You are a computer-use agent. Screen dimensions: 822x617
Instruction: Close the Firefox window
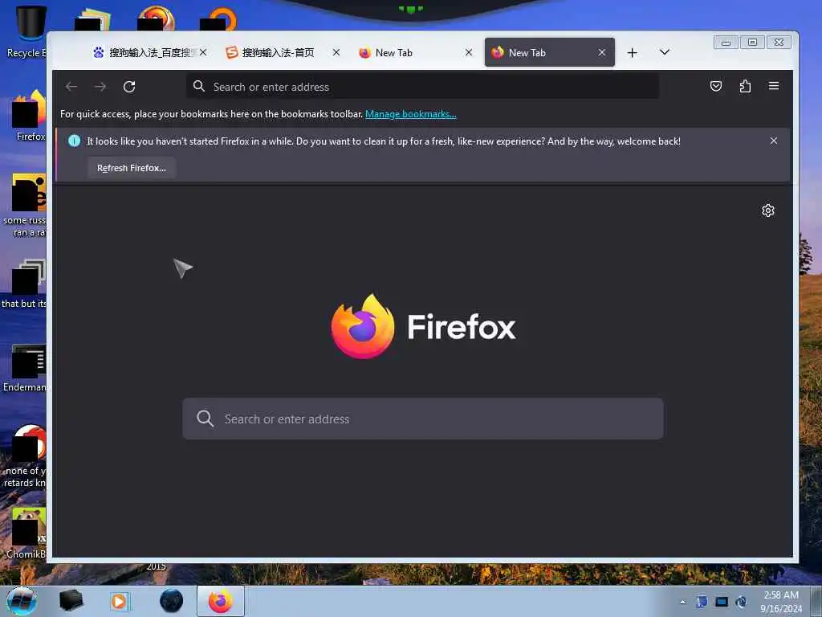[x=779, y=43]
